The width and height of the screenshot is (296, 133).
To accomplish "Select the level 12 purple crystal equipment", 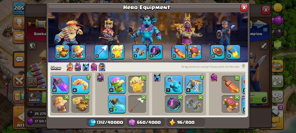I will [60, 84].
